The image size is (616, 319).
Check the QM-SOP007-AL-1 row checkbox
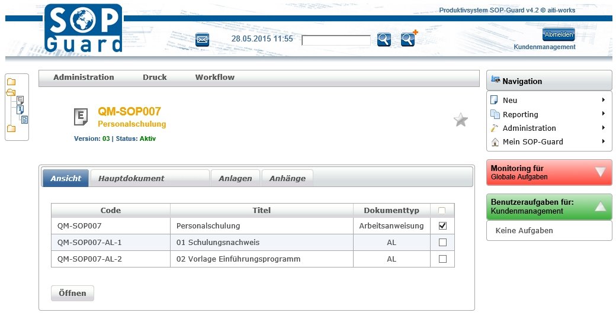442,243
